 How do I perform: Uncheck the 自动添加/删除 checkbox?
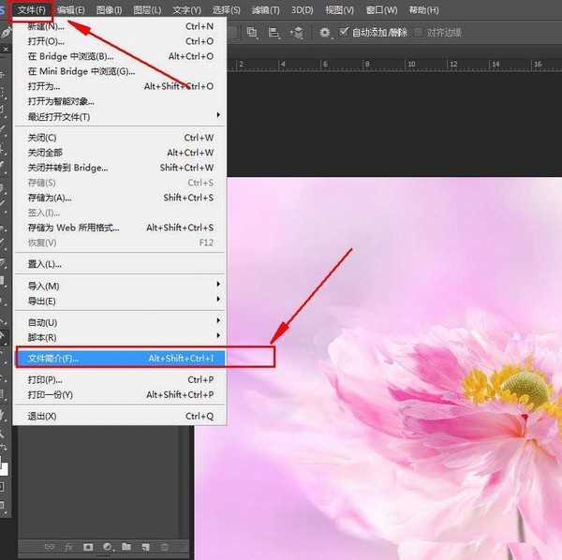(x=344, y=32)
